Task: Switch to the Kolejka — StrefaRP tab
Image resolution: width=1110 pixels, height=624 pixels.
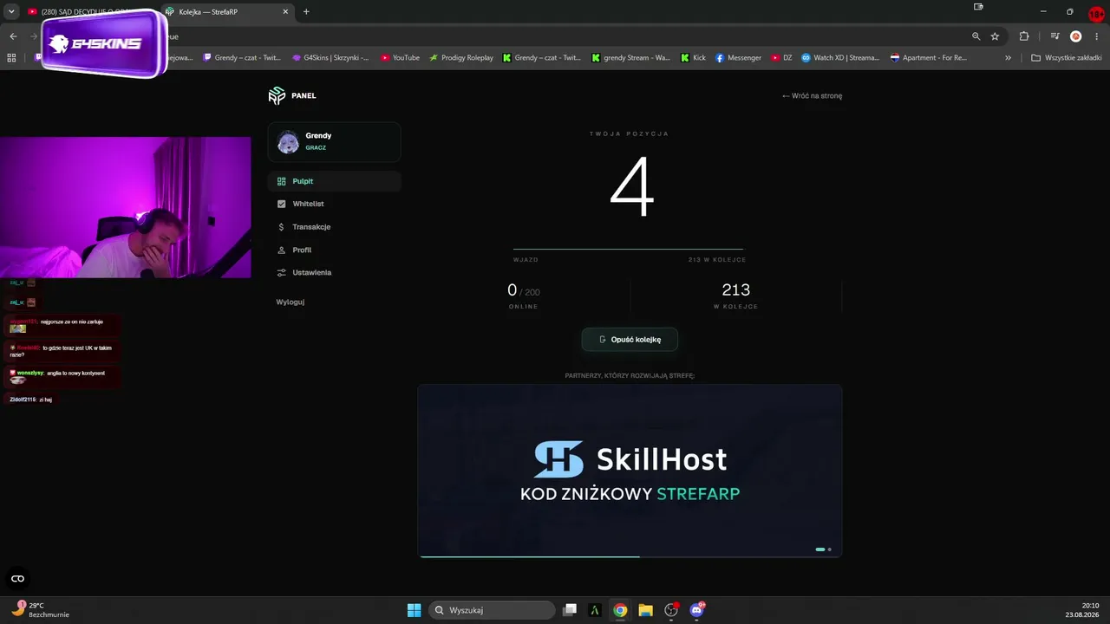Action: click(227, 12)
